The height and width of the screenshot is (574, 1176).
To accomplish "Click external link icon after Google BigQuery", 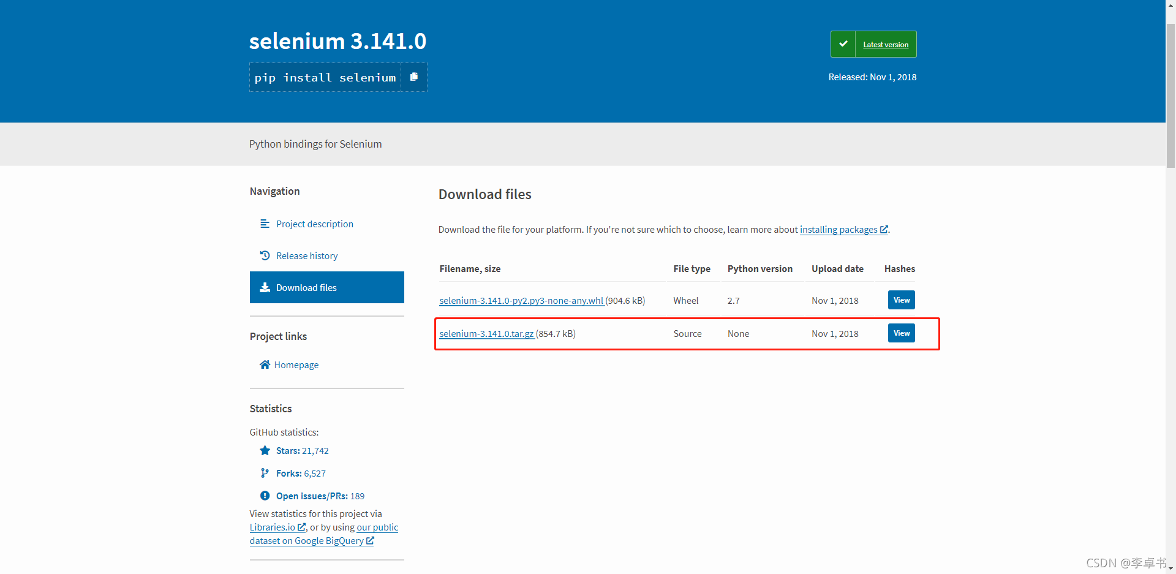I will (370, 540).
